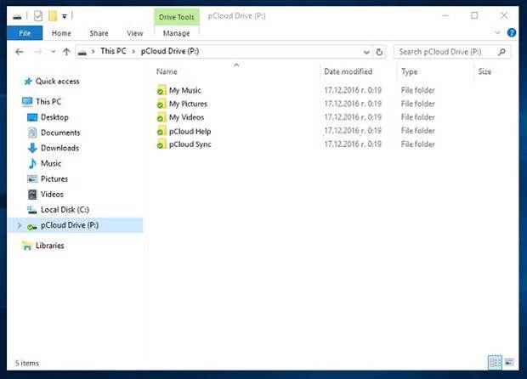Click the Properties checkmark icon in the quick access toolbar
This screenshot has width=527, height=379.
[38, 16]
